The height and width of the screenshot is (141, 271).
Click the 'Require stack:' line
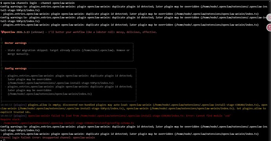11,120
